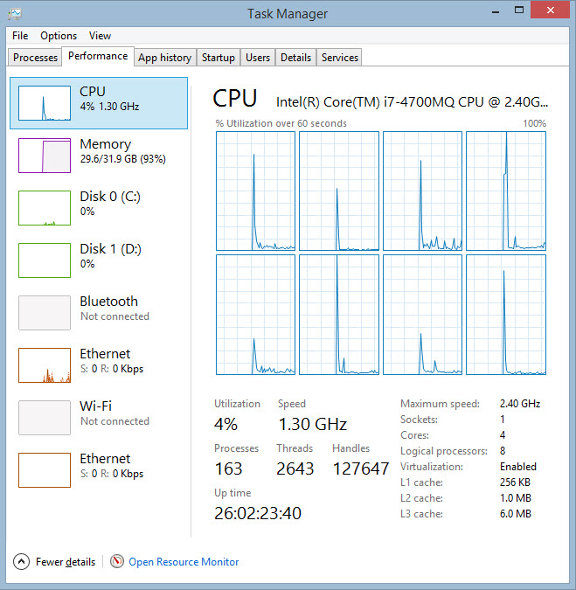Switch to the Services tab
Screen dimensions: 576x590
pos(339,58)
